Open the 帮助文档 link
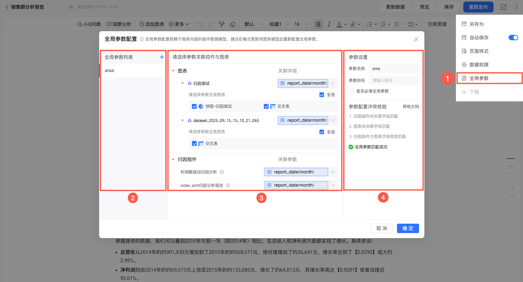The image size is (523, 282). 411,107
